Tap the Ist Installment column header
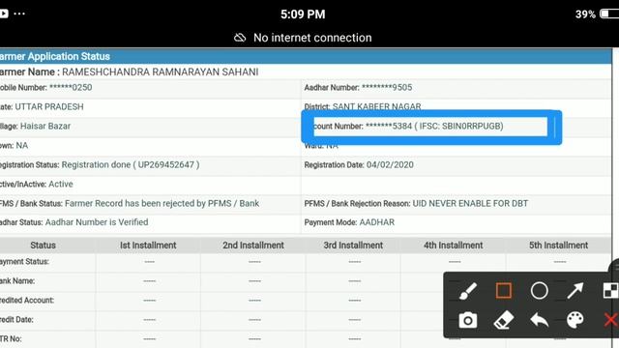This screenshot has width=619, height=348. point(148,246)
